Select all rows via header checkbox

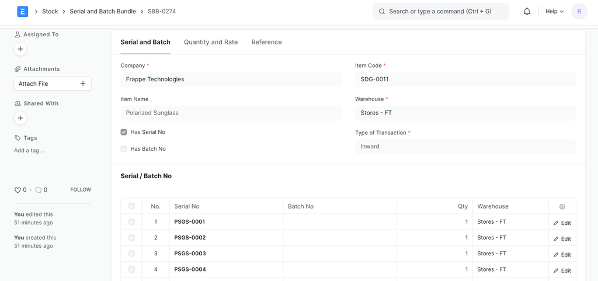point(131,206)
